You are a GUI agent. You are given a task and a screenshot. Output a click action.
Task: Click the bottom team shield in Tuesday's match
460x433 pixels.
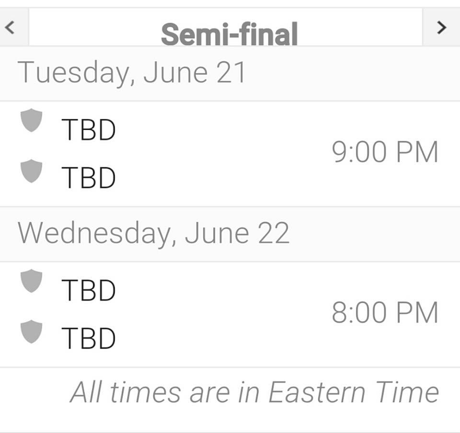coord(32,171)
